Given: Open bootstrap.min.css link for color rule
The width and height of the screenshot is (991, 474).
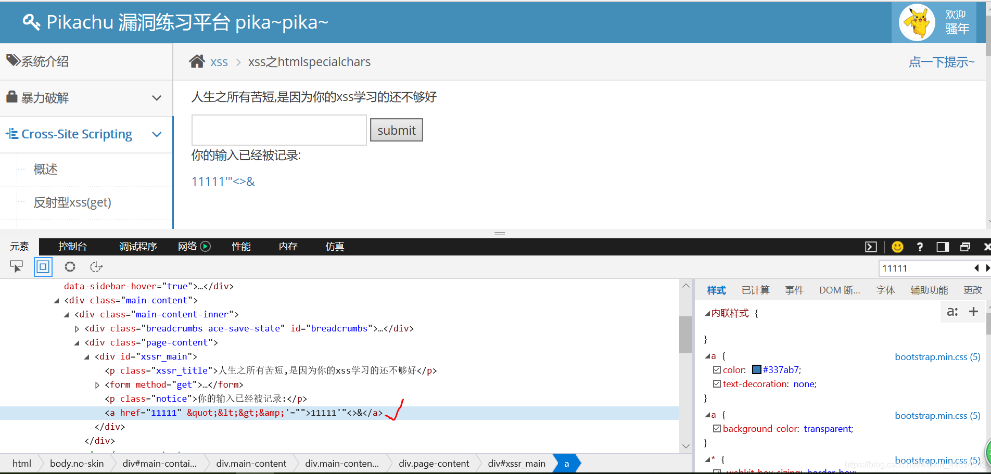Looking at the screenshot, I should coord(937,357).
